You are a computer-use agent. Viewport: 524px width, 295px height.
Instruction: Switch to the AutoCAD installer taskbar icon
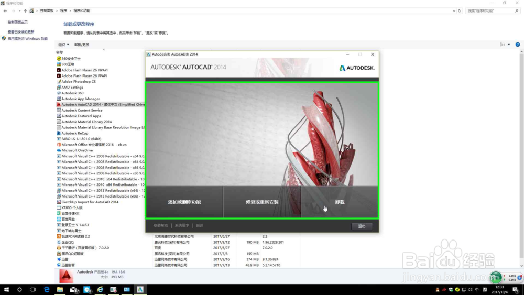pyautogui.click(x=140, y=289)
